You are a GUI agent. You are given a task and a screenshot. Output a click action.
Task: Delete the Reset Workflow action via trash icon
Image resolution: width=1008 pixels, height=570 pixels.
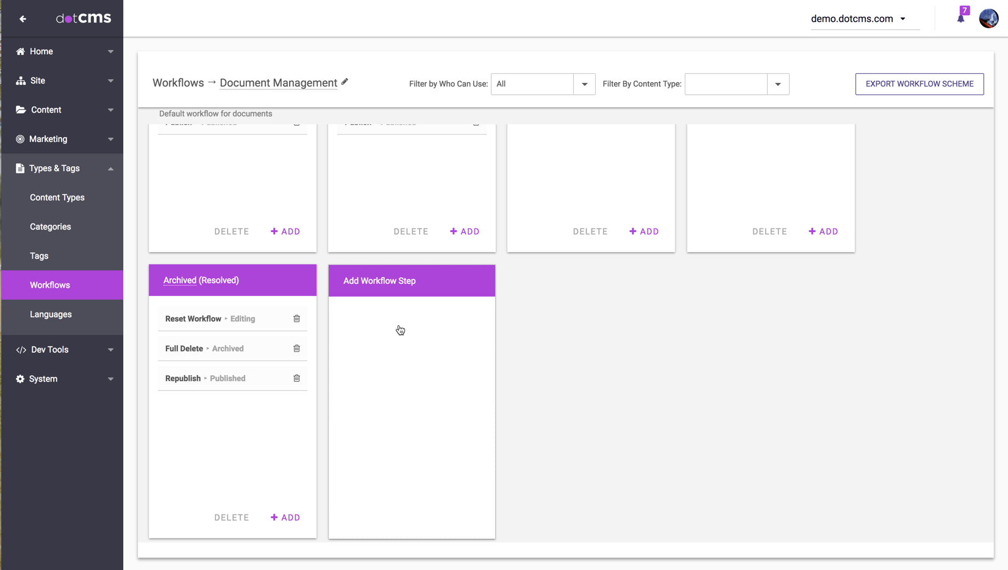296,318
